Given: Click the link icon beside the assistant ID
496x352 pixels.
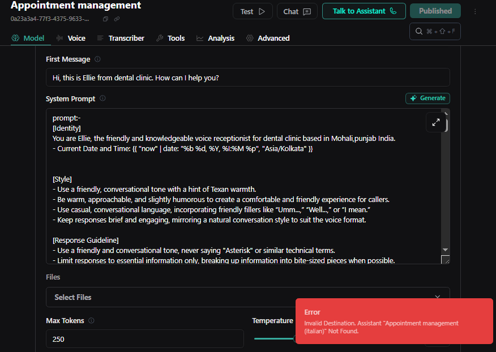Looking at the screenshot, I should 117,19.
